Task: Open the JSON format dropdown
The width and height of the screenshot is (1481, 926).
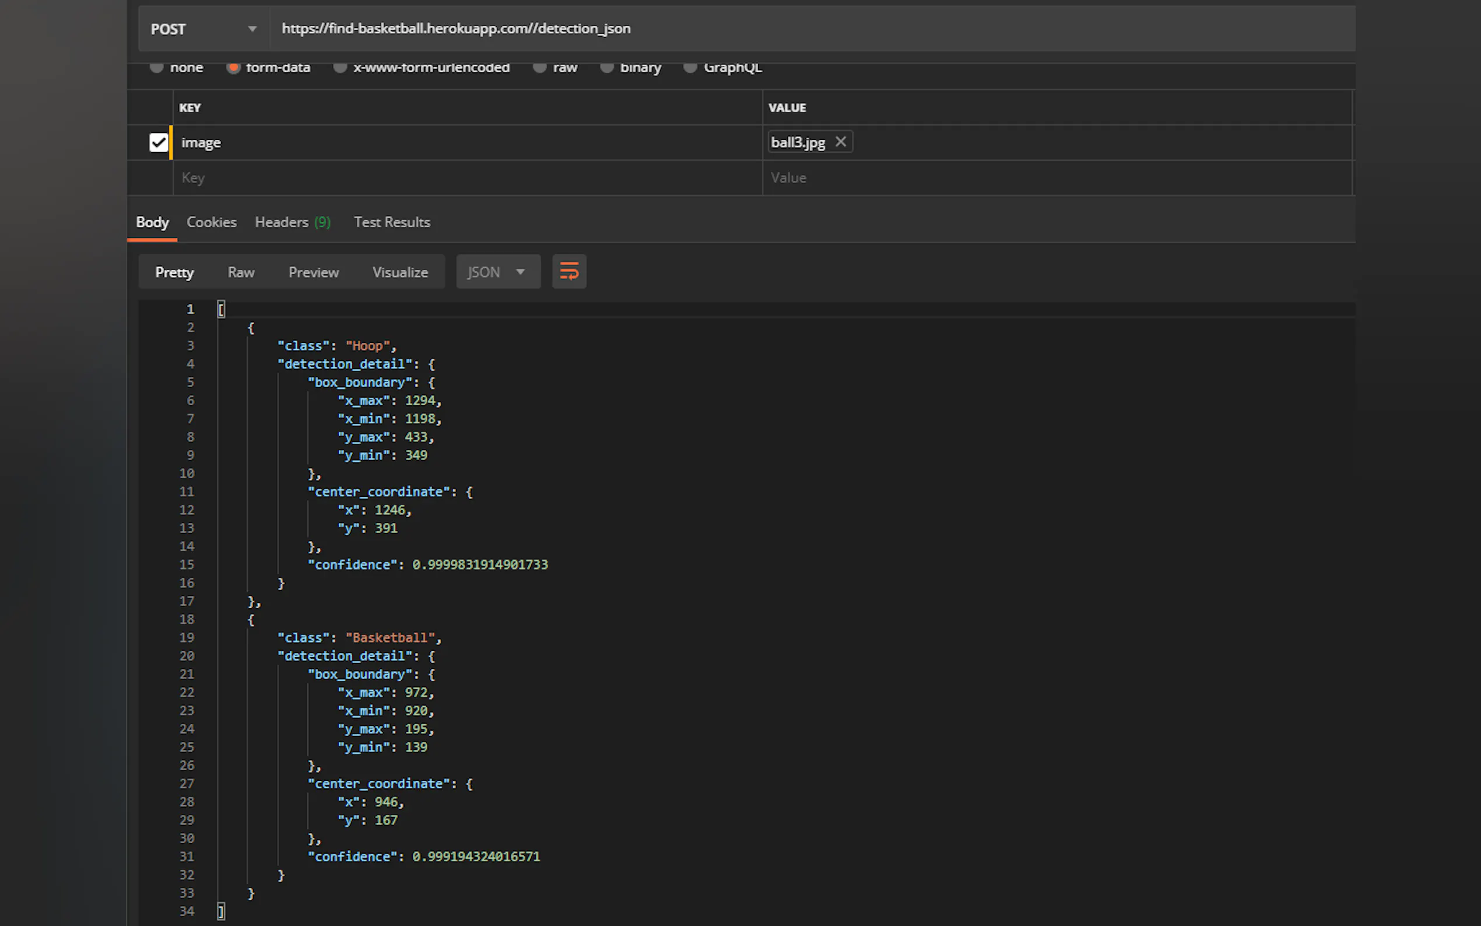Action: (x=499, y=272)
